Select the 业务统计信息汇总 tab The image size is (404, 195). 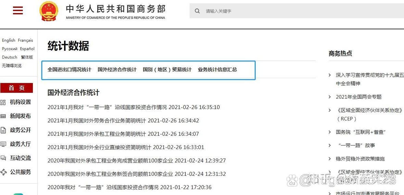217,70
